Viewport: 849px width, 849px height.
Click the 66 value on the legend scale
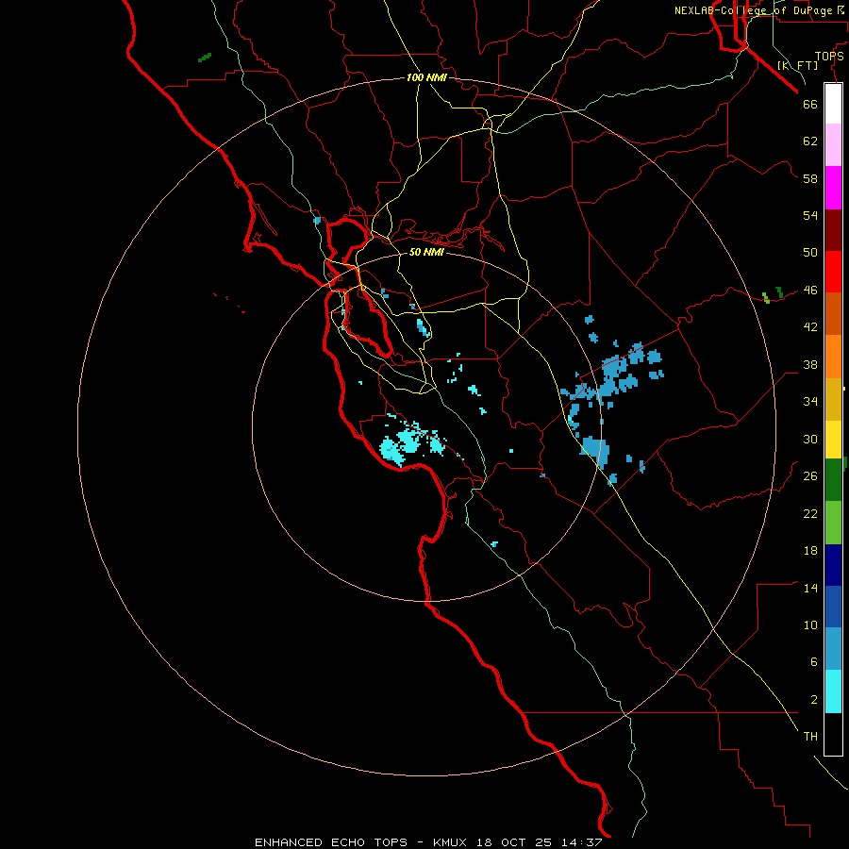point(810,104)
